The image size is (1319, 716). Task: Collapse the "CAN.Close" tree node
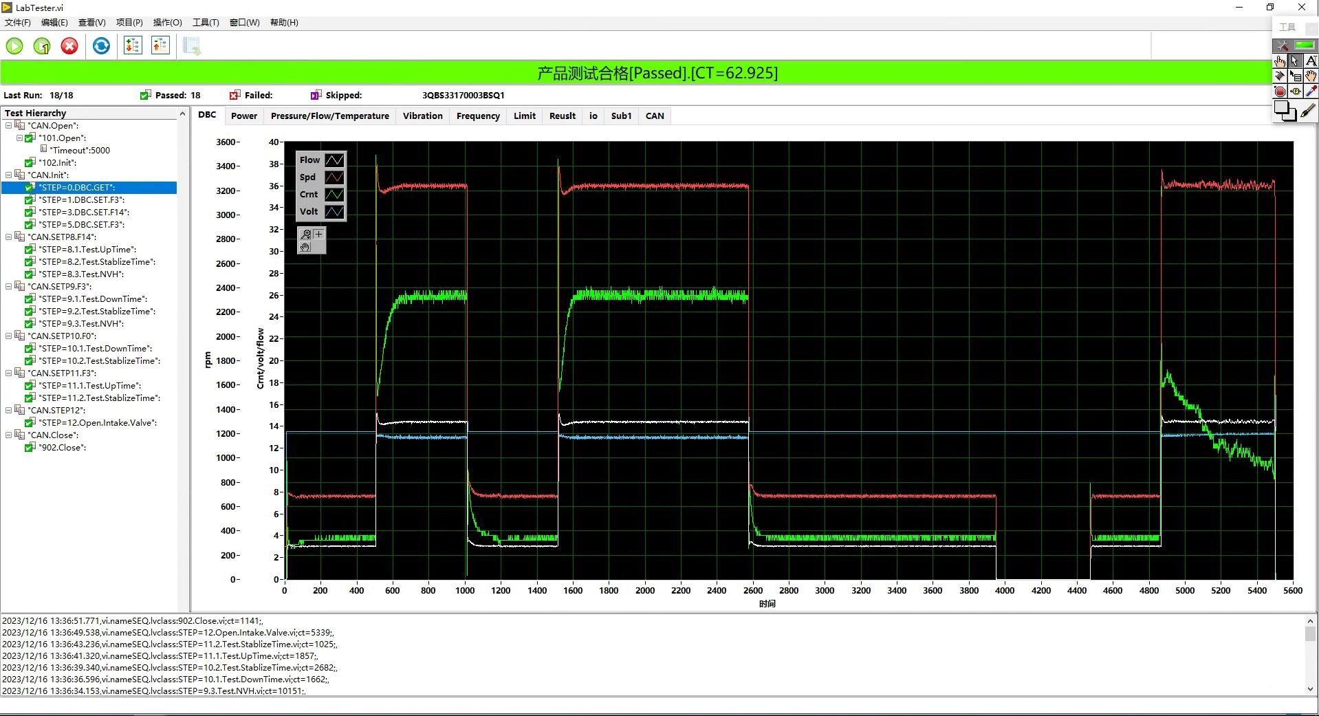(x=8, y=435)
